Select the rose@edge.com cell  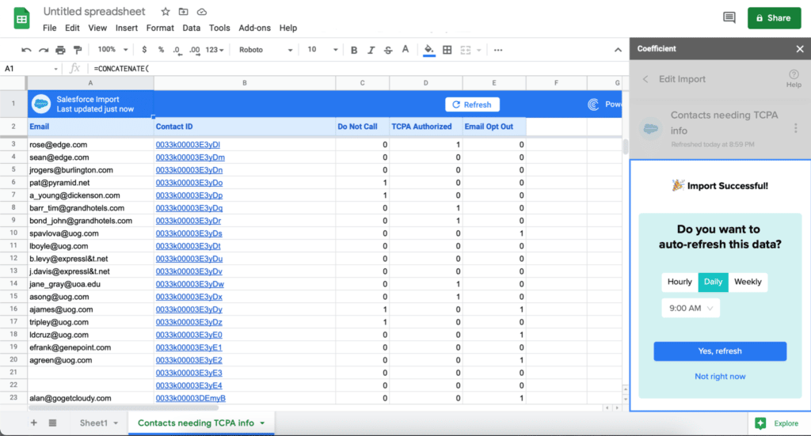pyautogui.click(x=90, y=145)
